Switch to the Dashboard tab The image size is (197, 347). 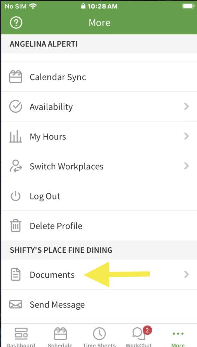point(21,337)
